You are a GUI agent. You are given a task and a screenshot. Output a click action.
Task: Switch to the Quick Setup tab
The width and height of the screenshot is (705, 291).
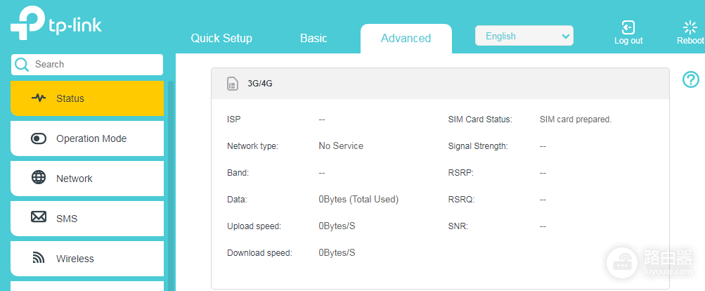(221, 38)
